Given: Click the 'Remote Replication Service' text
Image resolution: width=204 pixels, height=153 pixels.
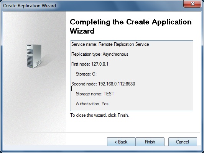Looking at the screenshot, I should point(124,44).
